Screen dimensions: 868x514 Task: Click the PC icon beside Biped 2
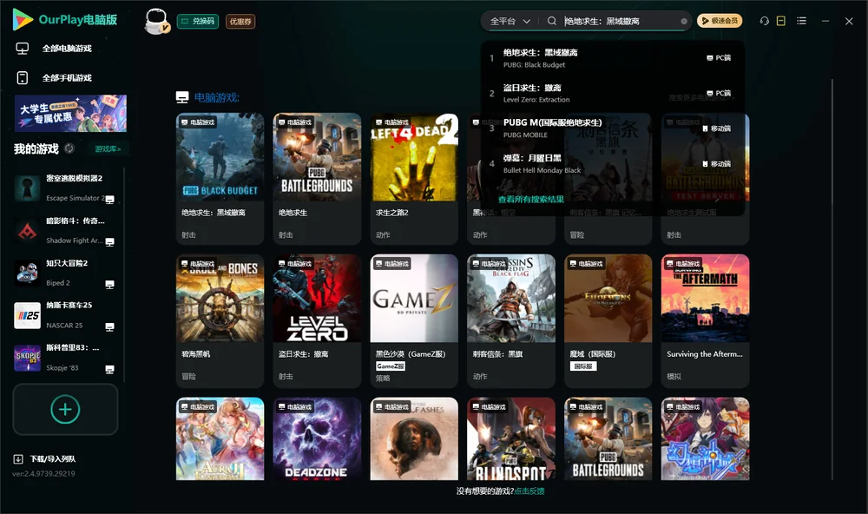pos(109,284)
